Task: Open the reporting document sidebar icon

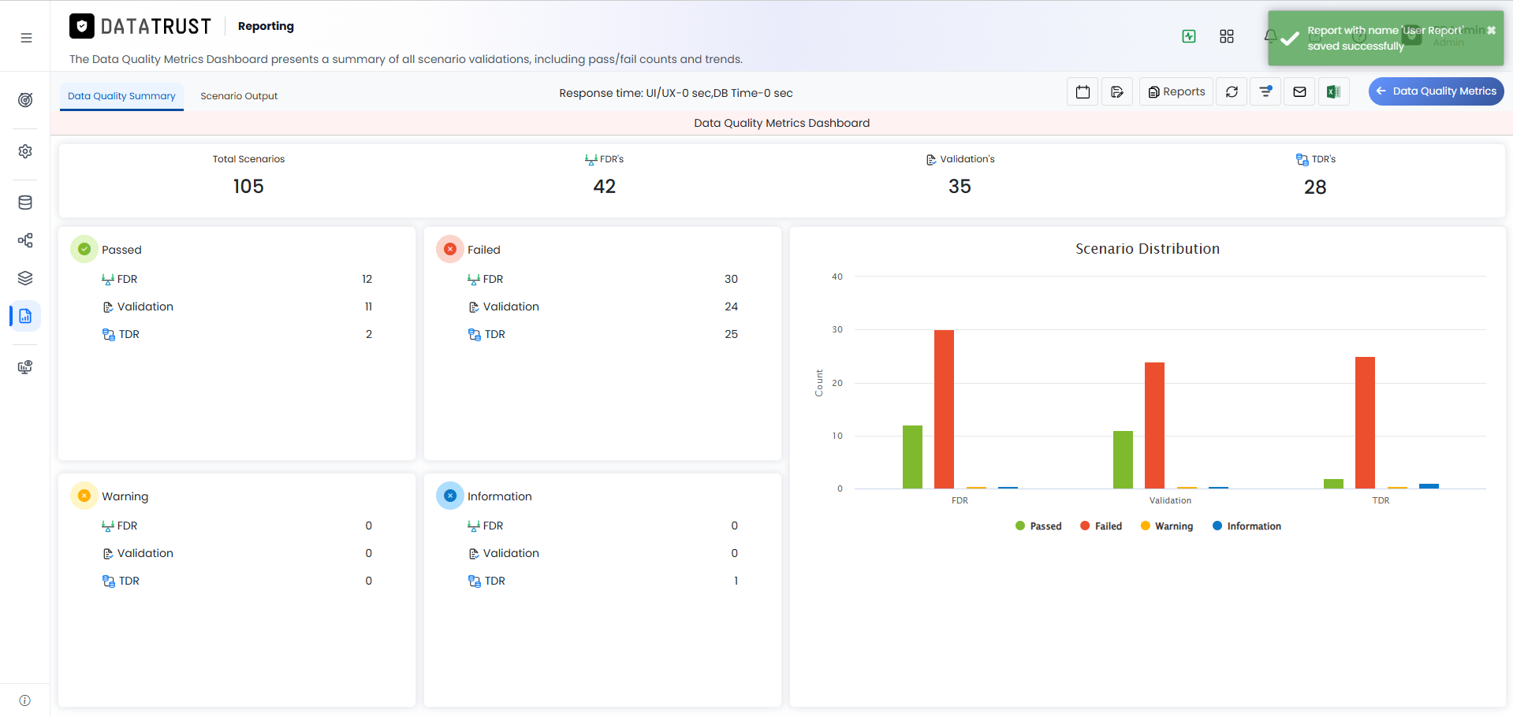Action: pos(25,316)
